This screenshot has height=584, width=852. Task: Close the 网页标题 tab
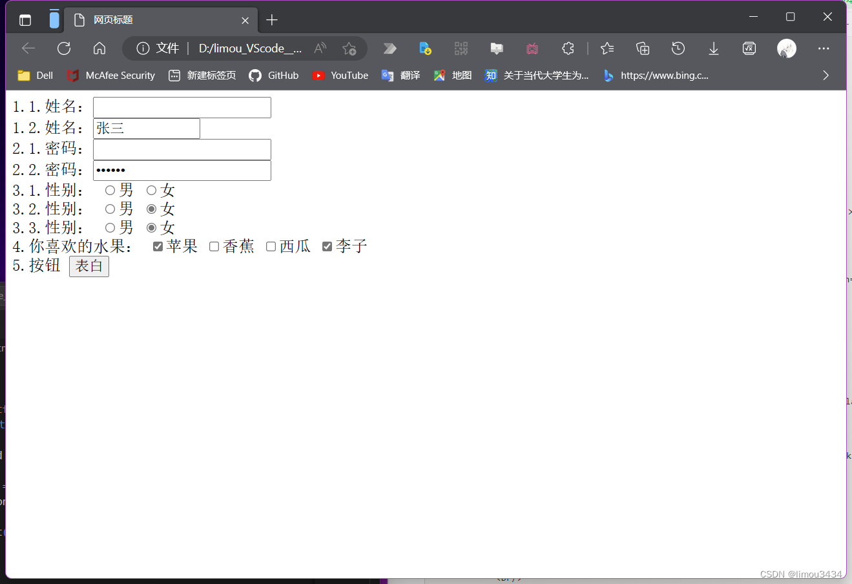point(245,21)
